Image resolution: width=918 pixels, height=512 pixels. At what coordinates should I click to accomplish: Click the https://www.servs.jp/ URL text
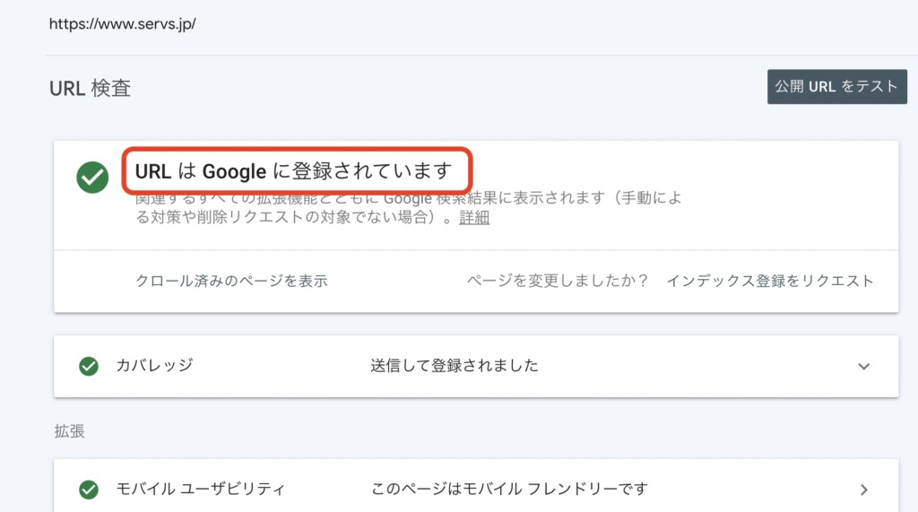coord(122,24)
